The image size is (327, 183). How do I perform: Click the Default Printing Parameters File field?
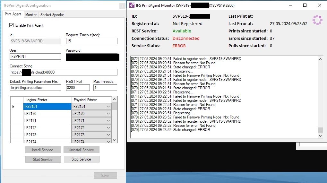pyautogui.click(x=35, y=88)
